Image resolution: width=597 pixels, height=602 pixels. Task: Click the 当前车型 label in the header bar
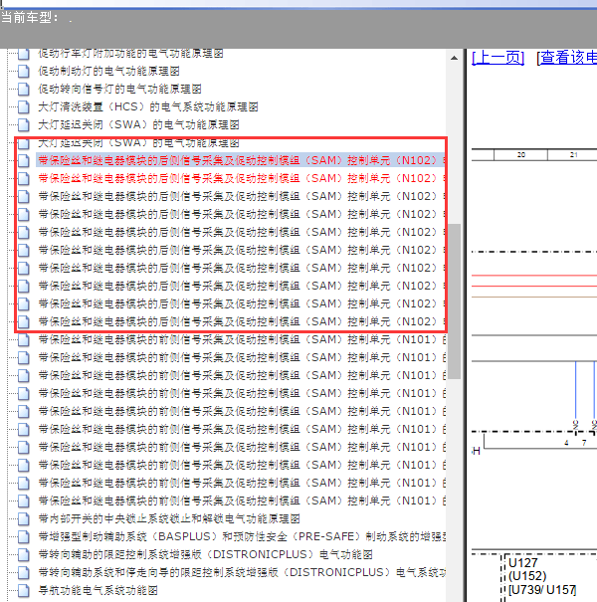tap(30, 18)
